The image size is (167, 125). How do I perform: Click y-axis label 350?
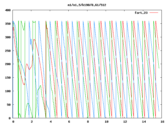[8, 24]
